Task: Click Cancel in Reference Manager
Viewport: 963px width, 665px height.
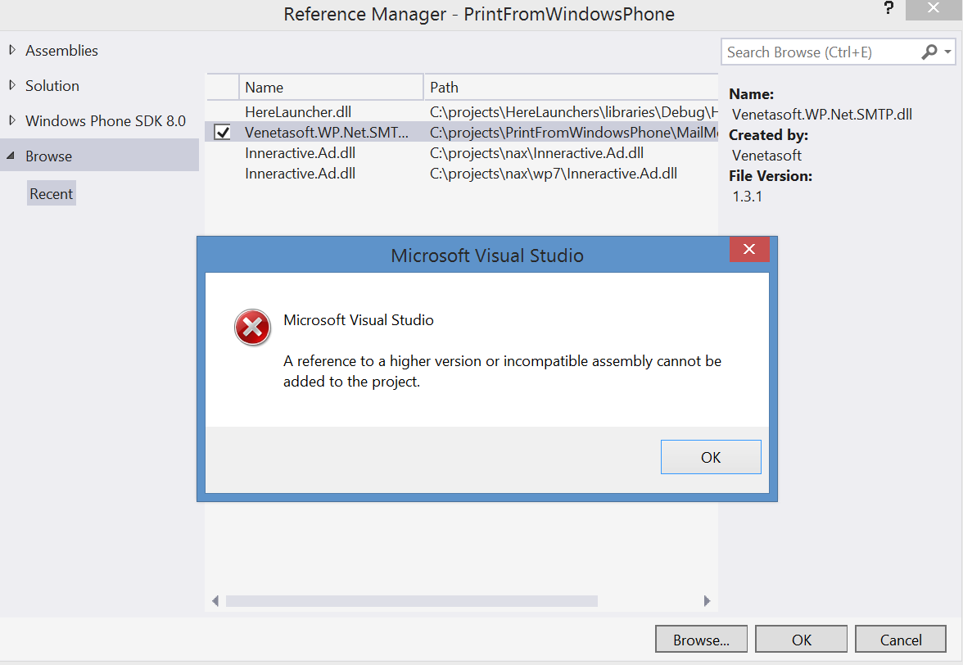Action: coord(900,640)
